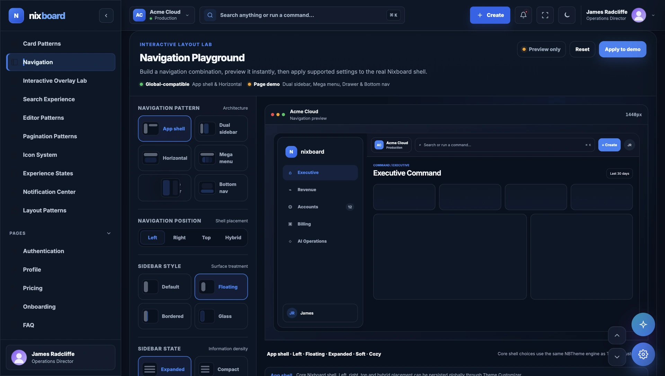
Task: Click the Mega menu layout icon
Action: 207,158
